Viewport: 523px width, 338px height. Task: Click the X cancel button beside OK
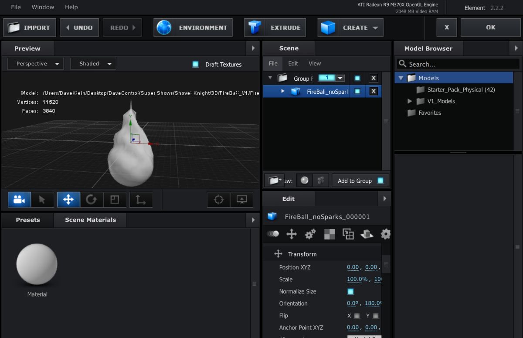coord(446,27)
